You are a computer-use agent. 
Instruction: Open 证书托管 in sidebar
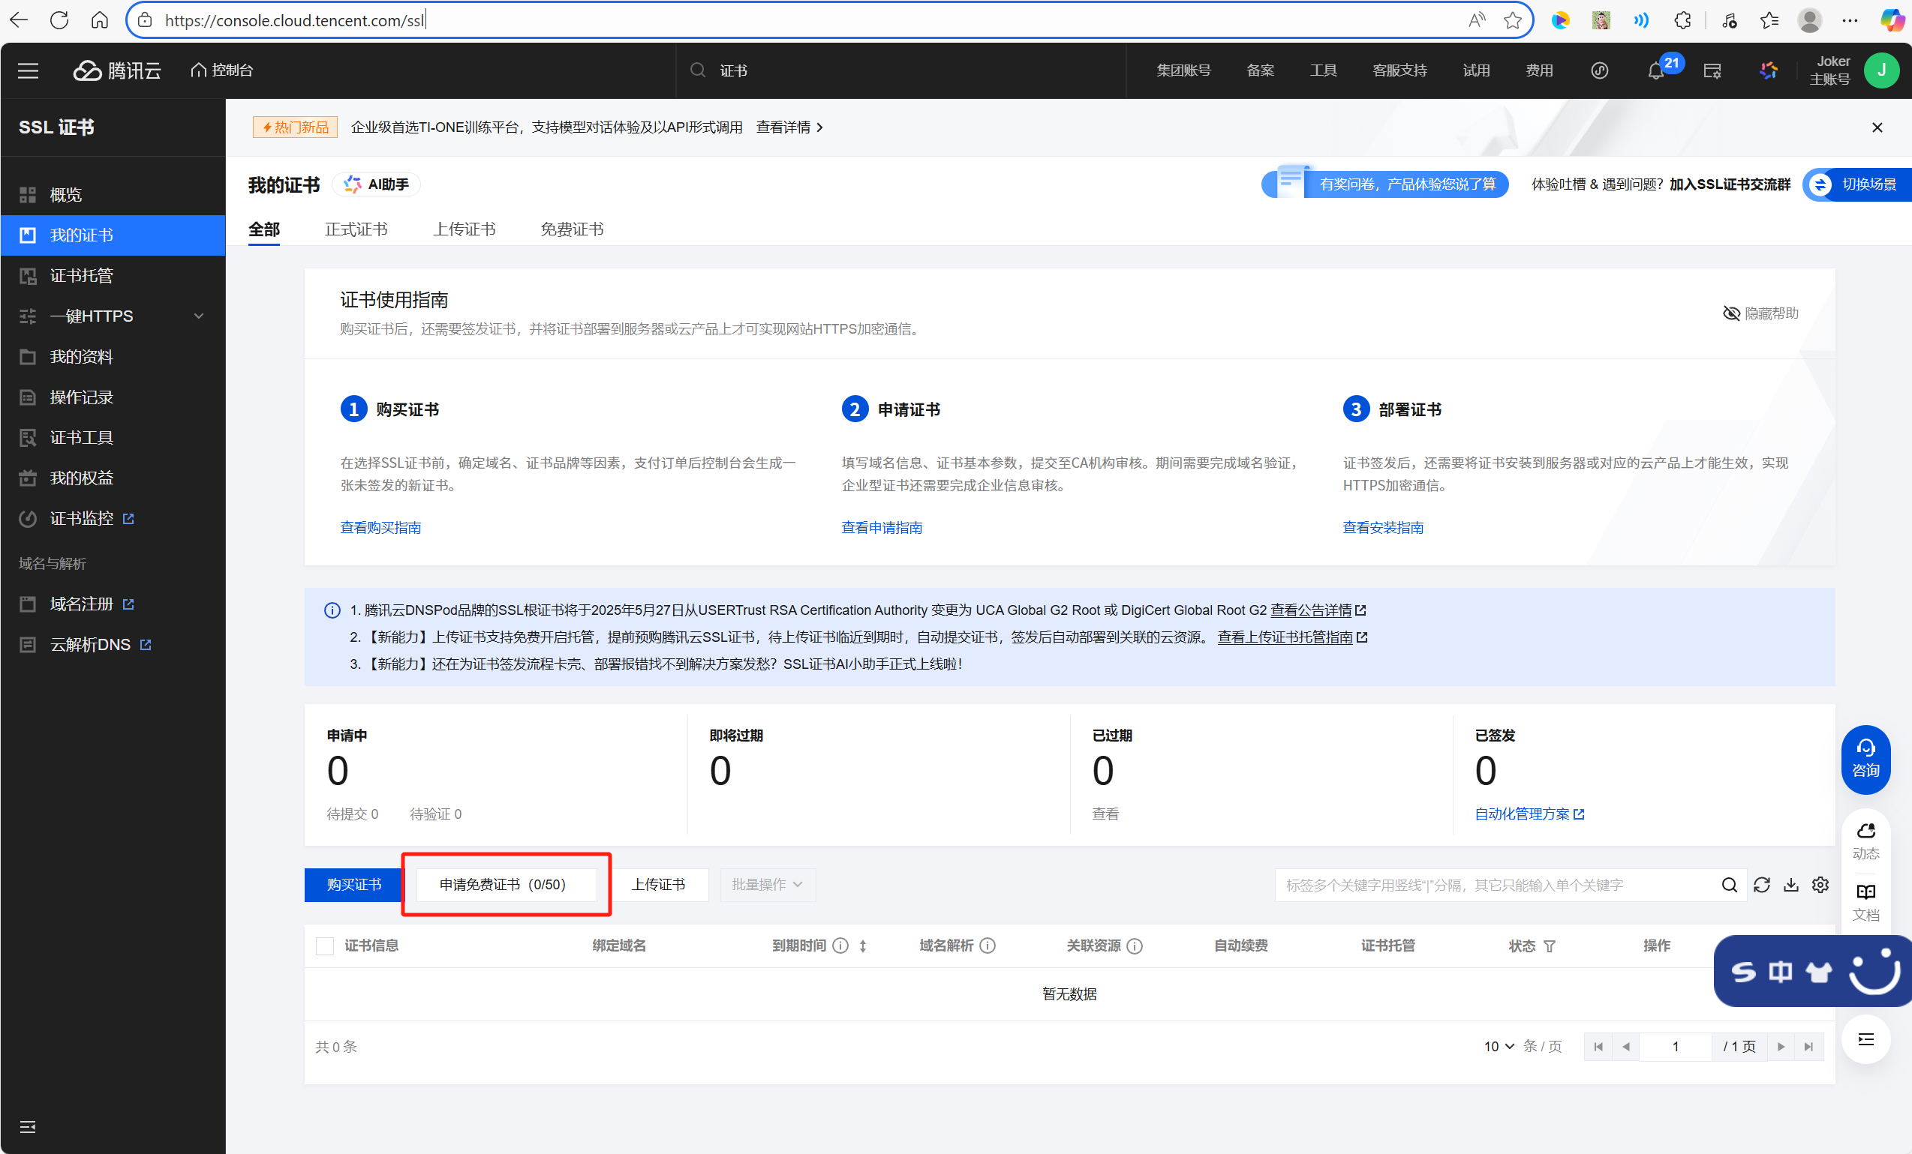(82, 276)
